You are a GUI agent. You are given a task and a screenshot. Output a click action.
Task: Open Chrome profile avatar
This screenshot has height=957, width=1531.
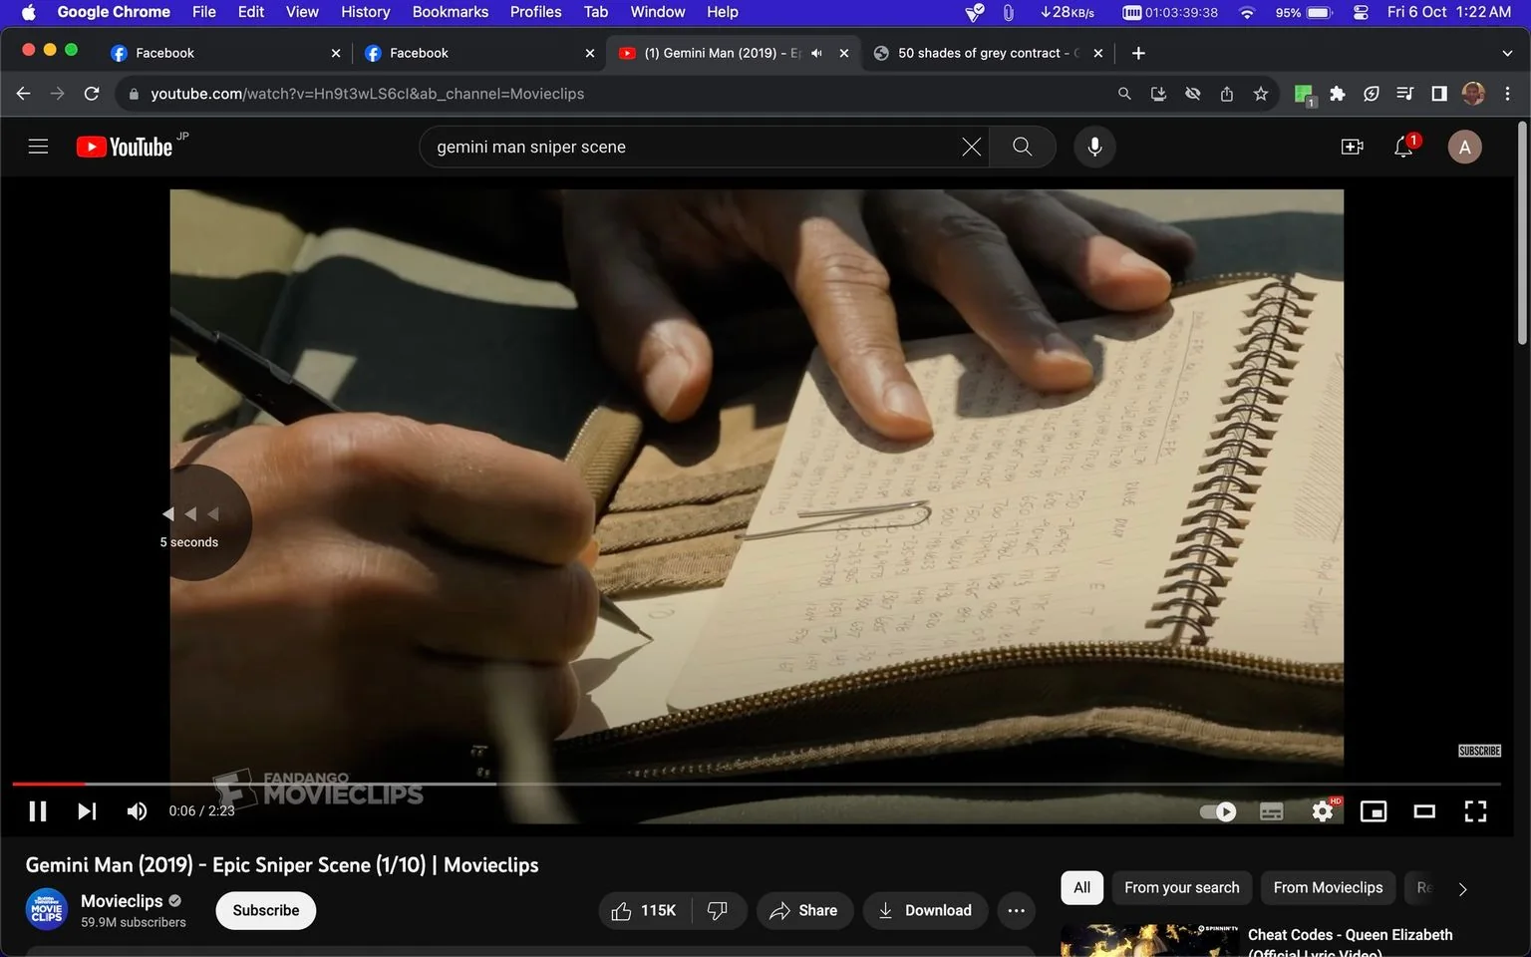(1473, 94)
